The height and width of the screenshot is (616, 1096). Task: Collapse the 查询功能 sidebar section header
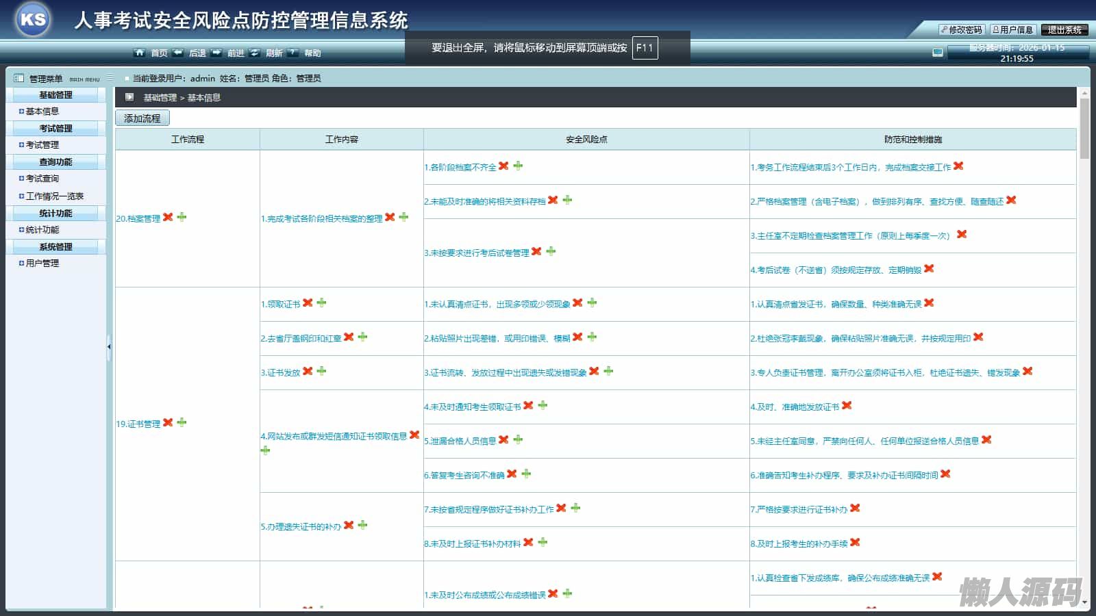pyautogui.click(x=55, y=162)
